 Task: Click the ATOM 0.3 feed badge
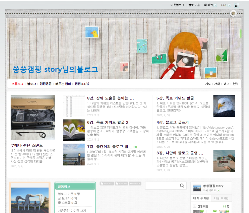[x=135, y=184]
